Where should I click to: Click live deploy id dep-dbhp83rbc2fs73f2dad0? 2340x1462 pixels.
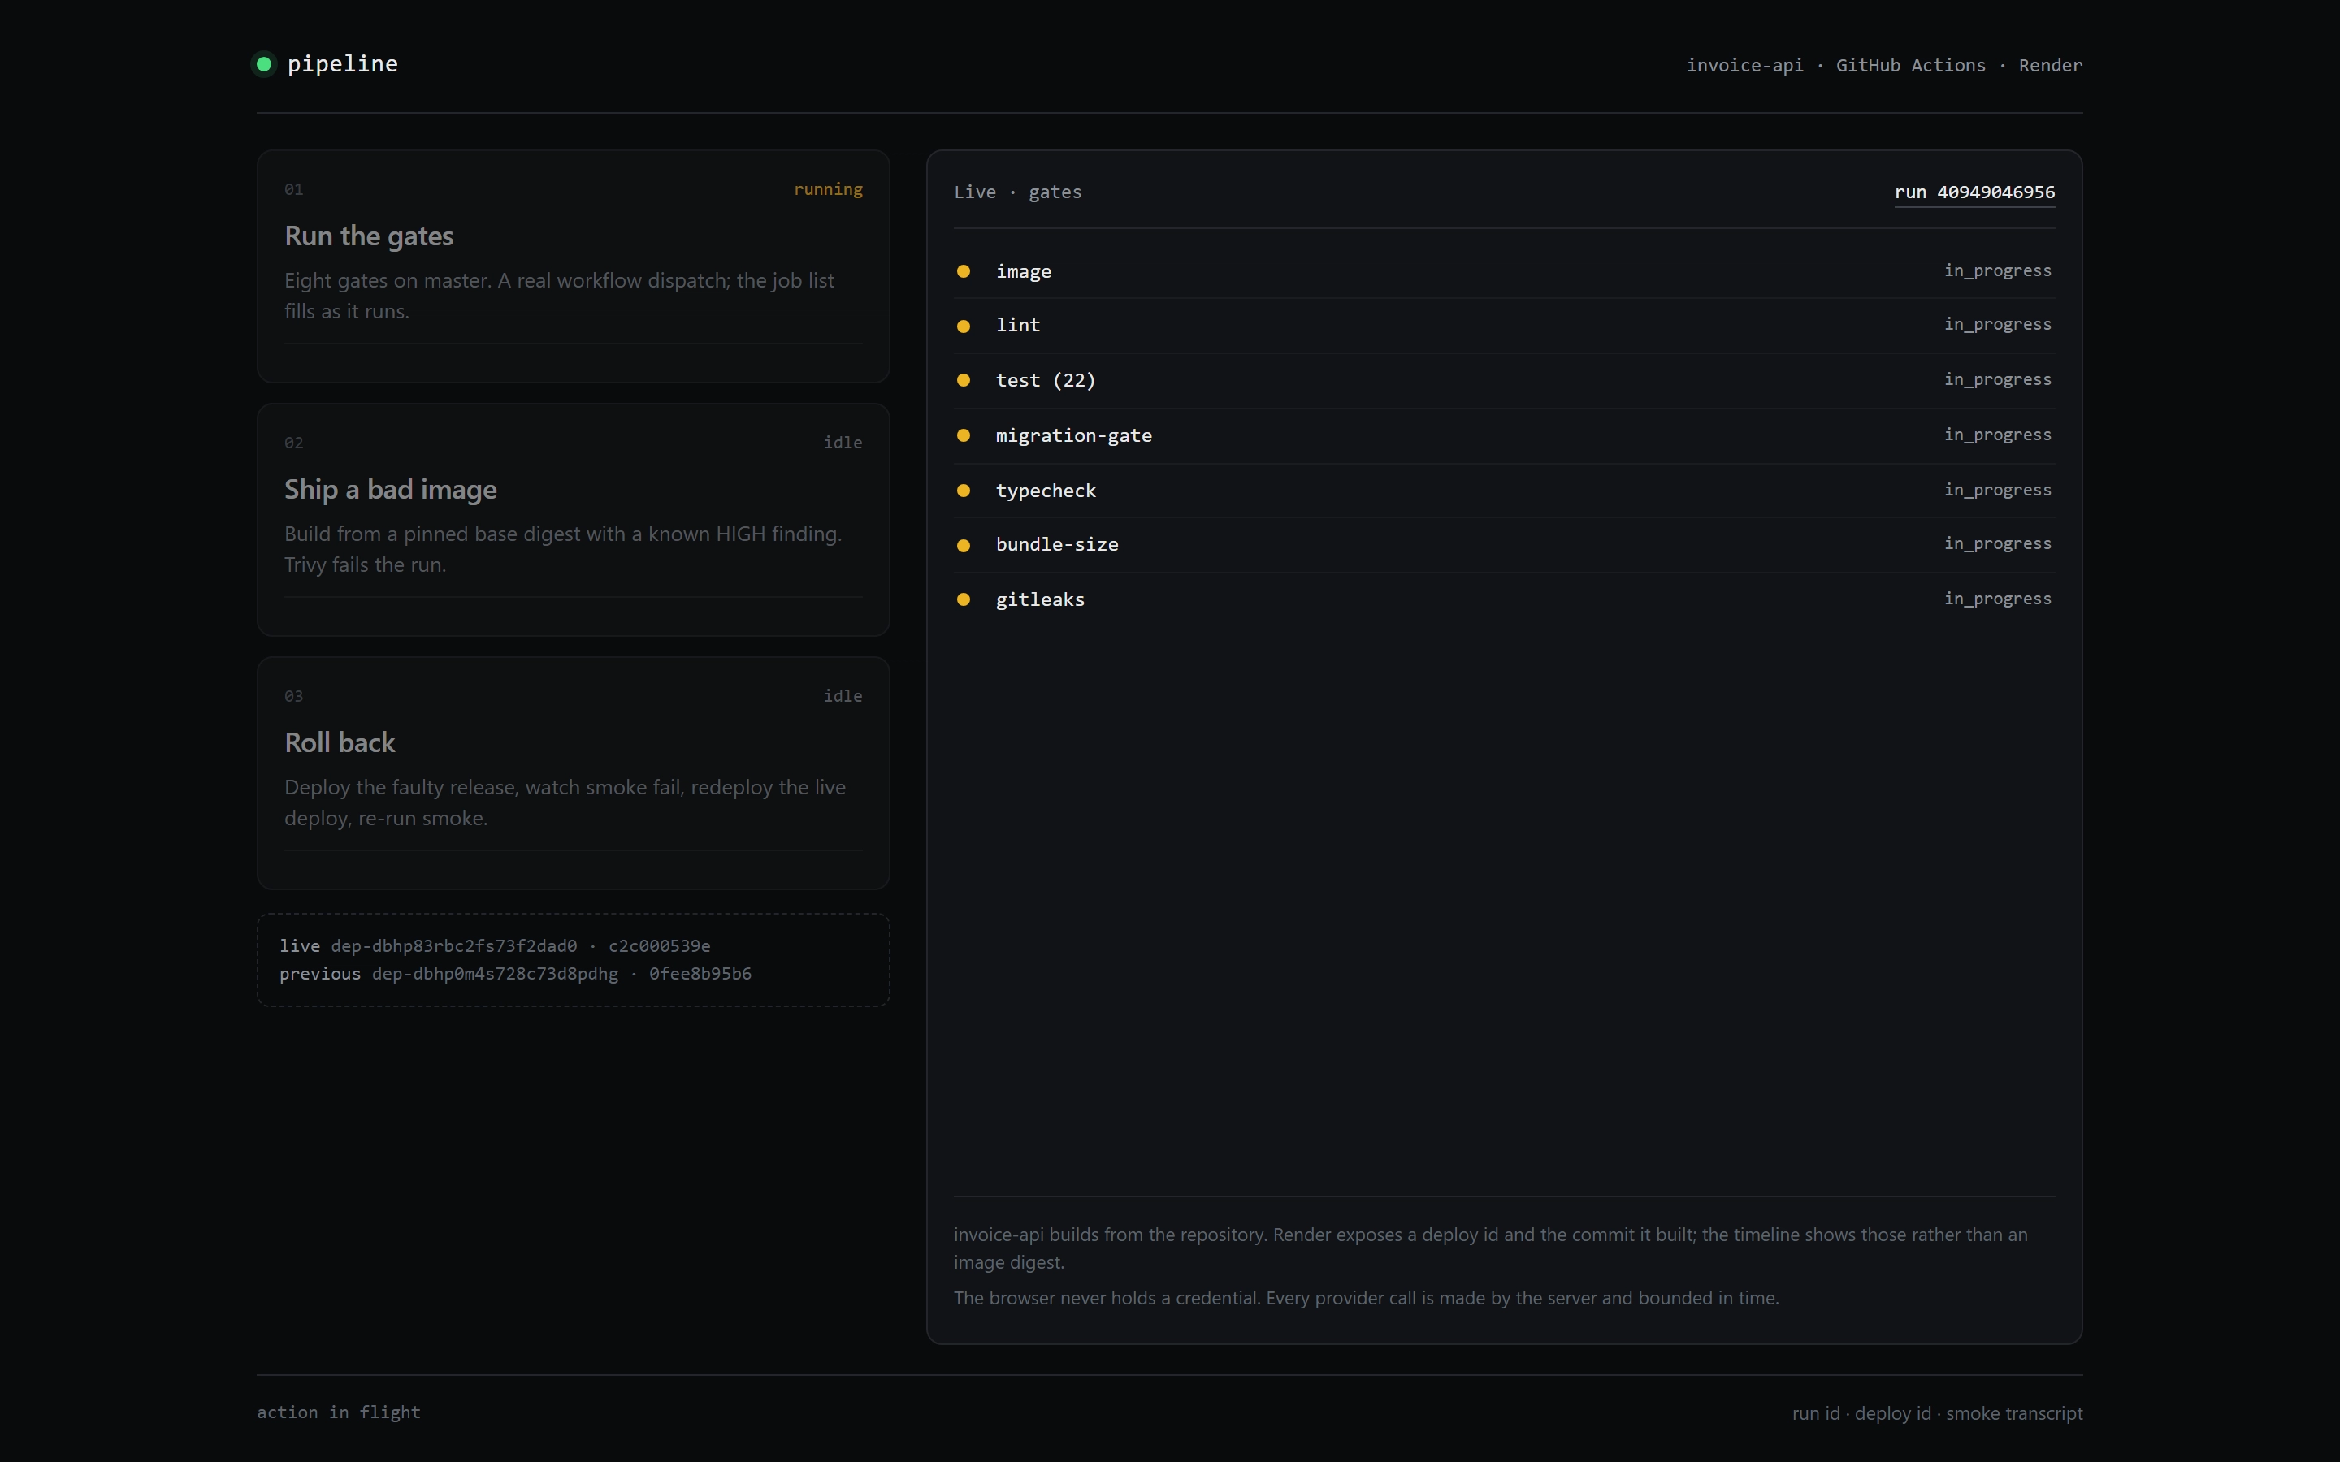pyautogui.click(x=453, y=945)
